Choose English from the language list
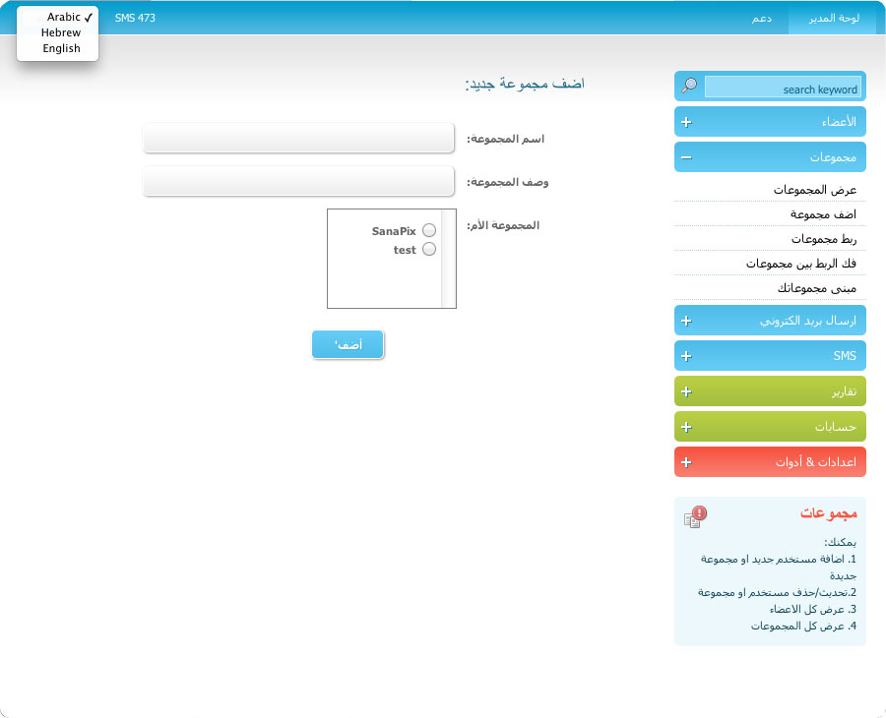 click(x=61, y=48)
